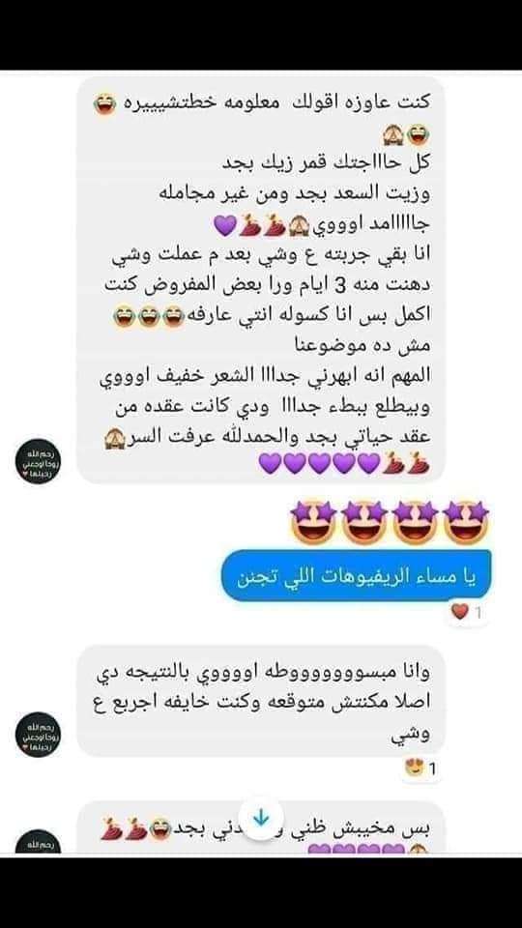Tap laughing emoji after 'خطتشيييره'
Viewport: 522px width, 928px height.
pos(105,105)
